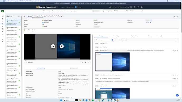This screenshot has height=102, width=182.
Task: Open the Open URL step screenshot thumbnail
Action: coord(112,62)
